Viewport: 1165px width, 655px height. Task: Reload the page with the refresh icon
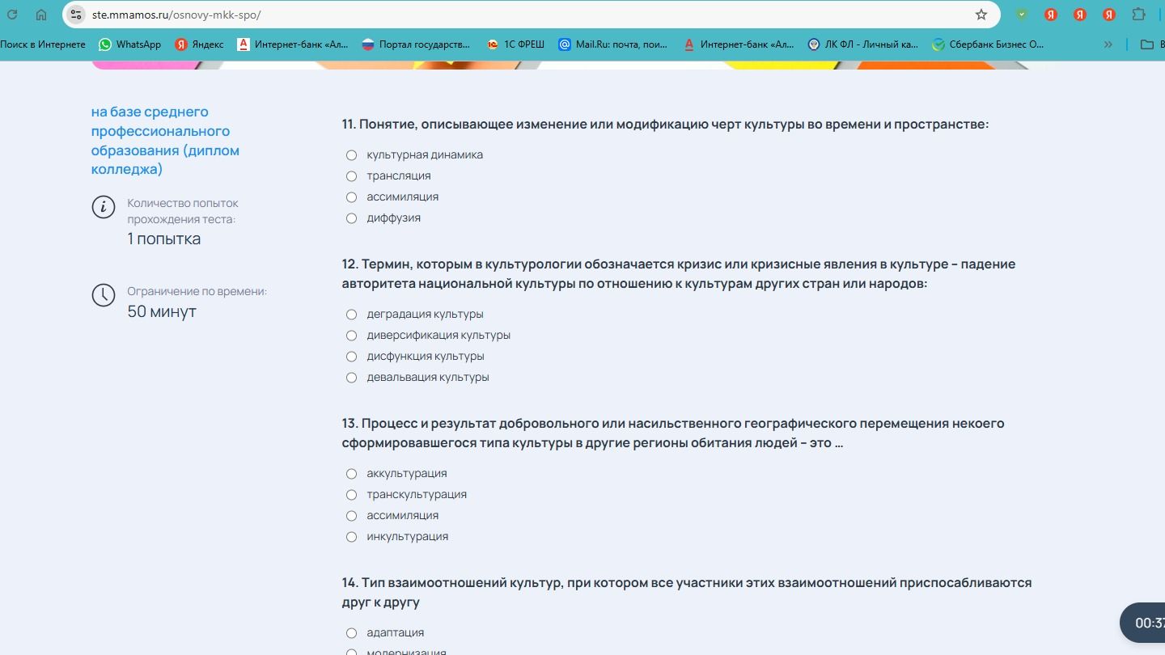click(x=12, y=15)
